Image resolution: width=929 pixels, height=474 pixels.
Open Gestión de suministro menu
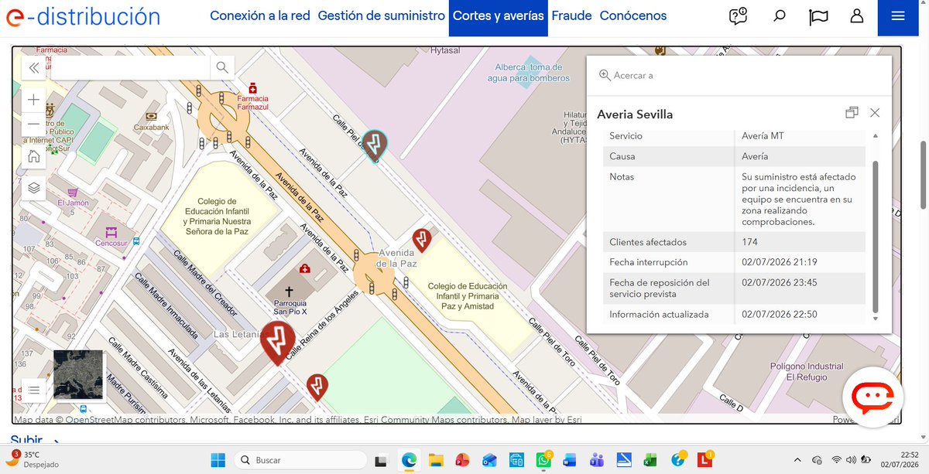point(381,15)
